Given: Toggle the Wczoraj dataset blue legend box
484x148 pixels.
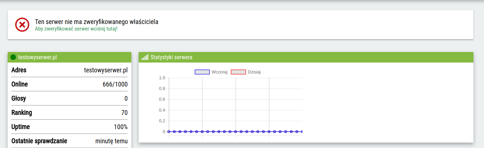Looking at the screenshot, I should tap(202, 72).
